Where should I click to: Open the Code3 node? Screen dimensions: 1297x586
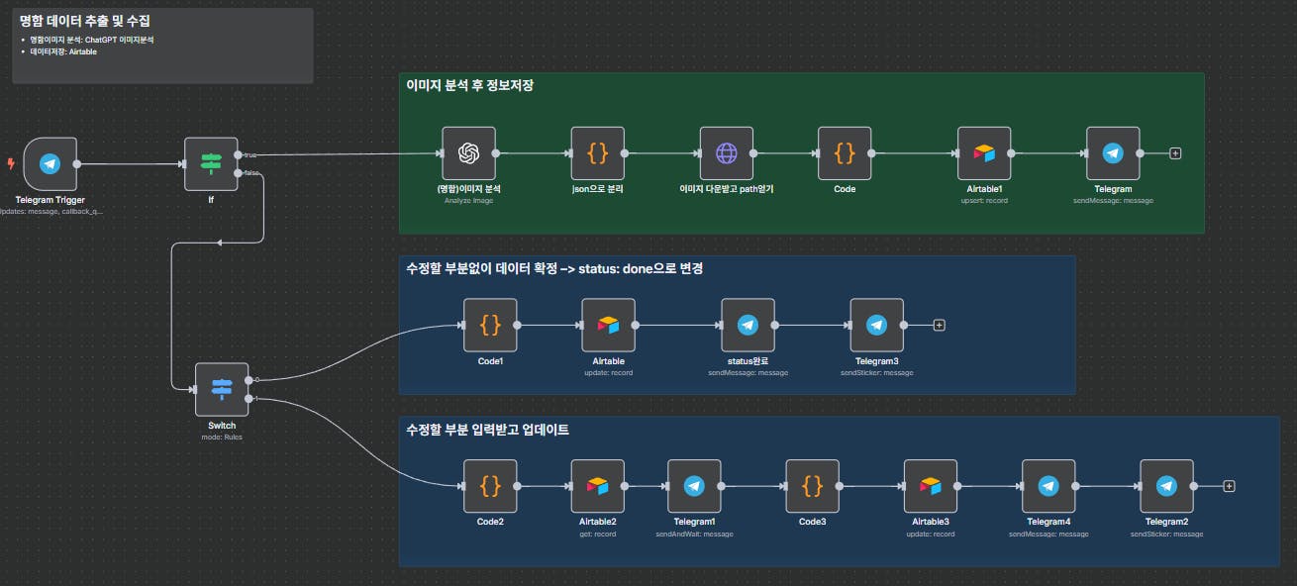(x=812, y=486)
